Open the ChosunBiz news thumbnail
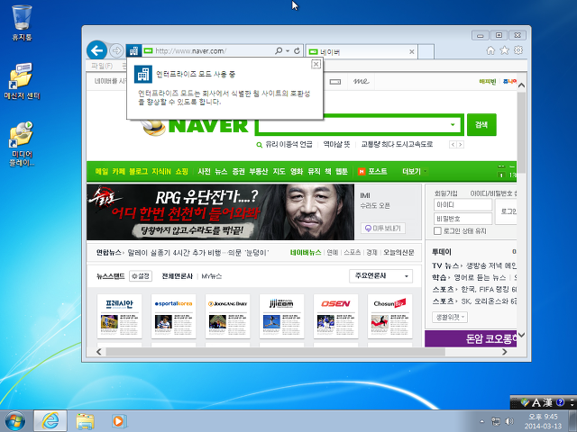The width and height of the screenshot is (577, 432). point(389,316)
